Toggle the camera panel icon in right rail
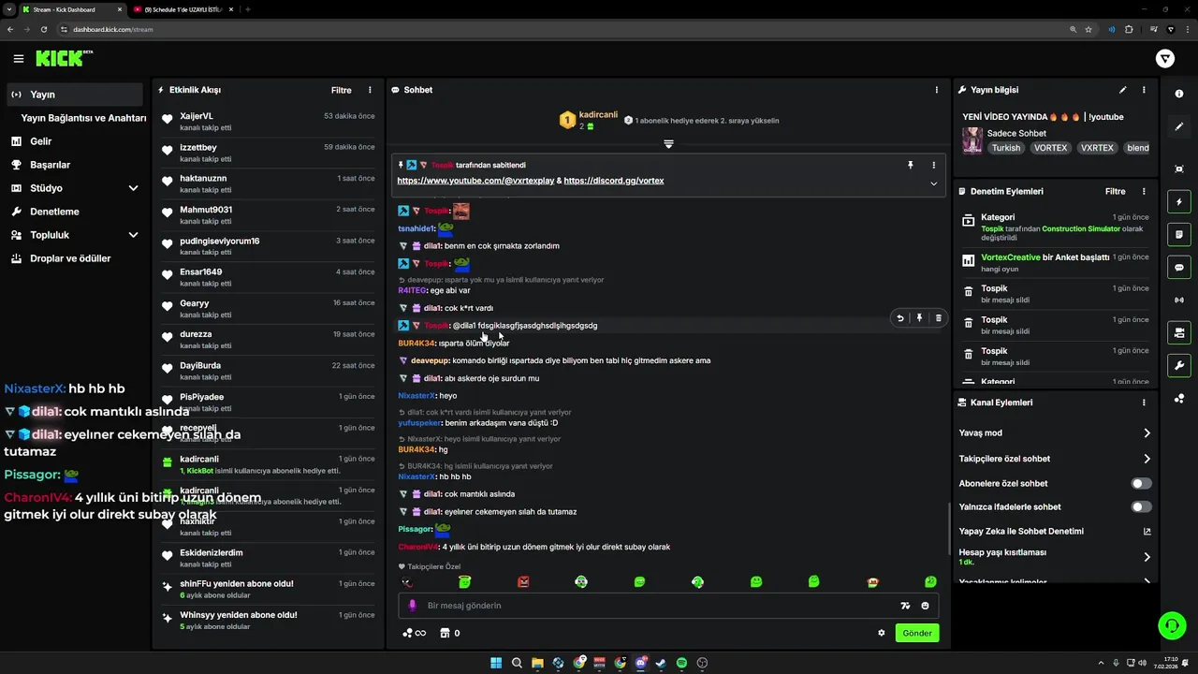 point(1179,332)
